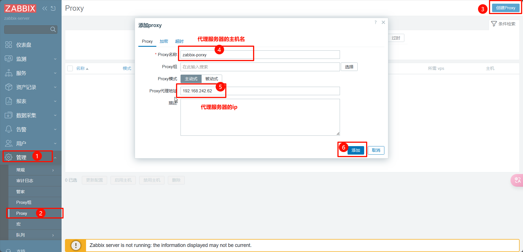Screen dimensions: 523x252
Task: Switch to the Proxy tab in dialog
Action: (x=147, y=41)
